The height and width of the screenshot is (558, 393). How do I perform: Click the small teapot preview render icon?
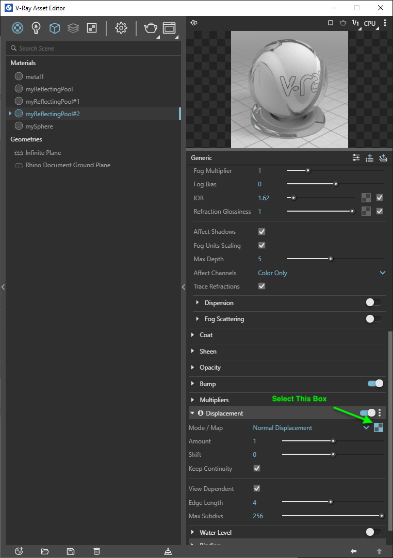tap(343, 23)
